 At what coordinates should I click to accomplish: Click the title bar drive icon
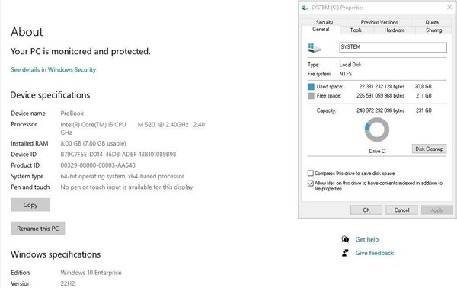305,8
